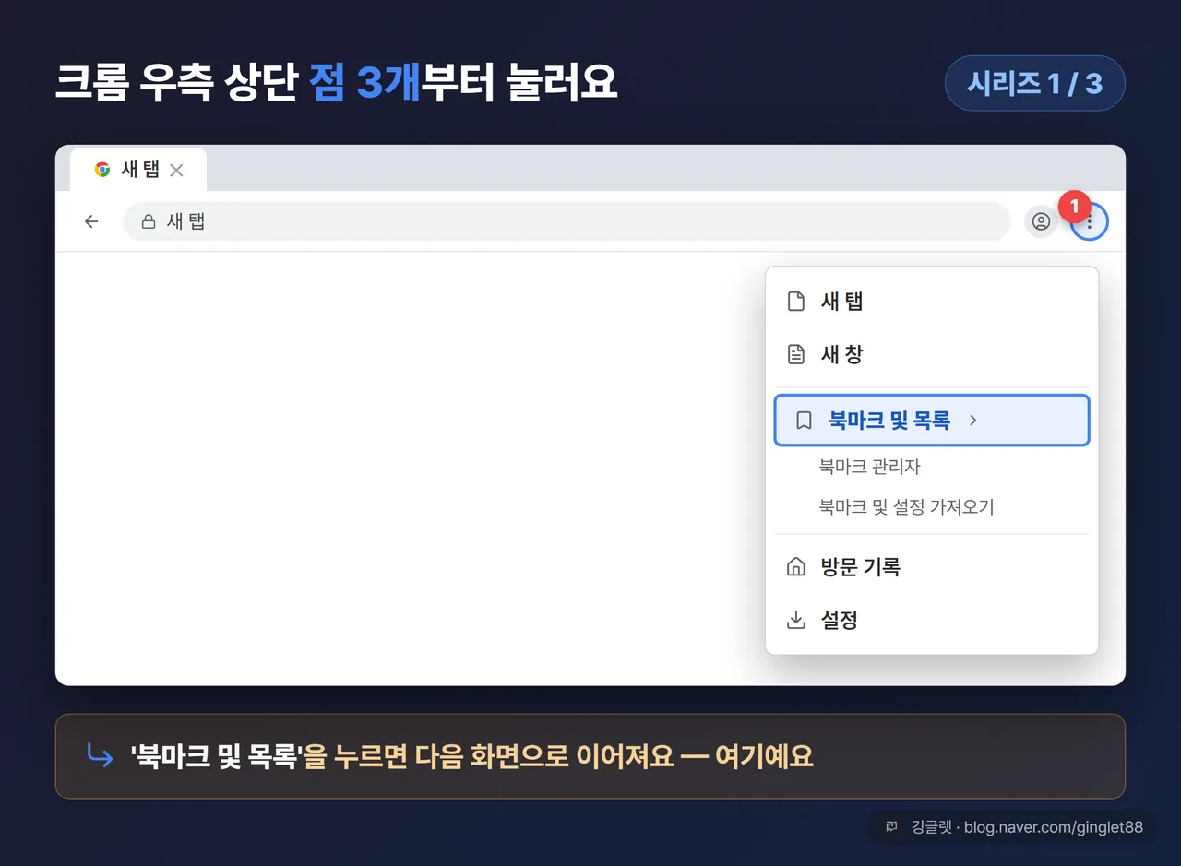Open 설정 from the menu
The width and height of the screenshot is (1181, 866).
tap(932, 620)
